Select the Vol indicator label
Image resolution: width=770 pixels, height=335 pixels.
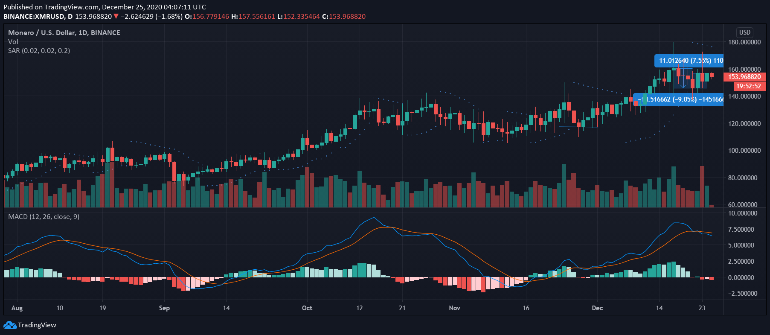[x=13, y=41]
